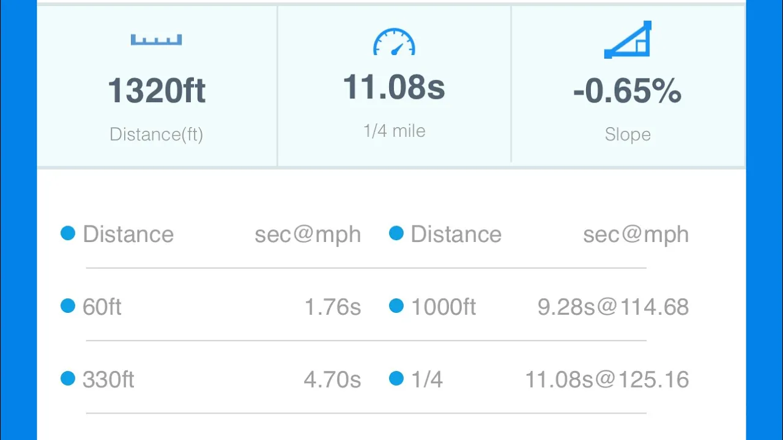Viewport: 783px width, 440px height.
Task: Tap the ruler distance icon
Action: 156,40
